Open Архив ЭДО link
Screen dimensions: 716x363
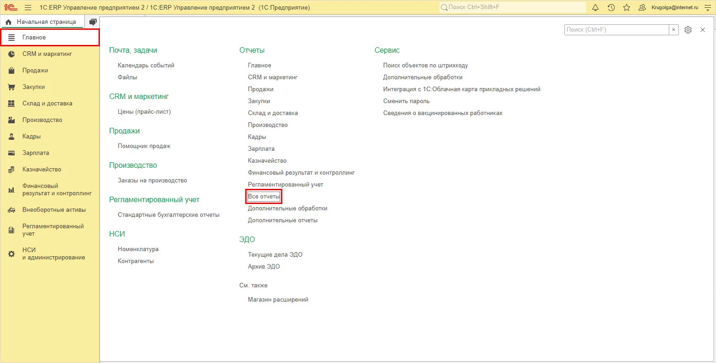click(x=264, y=267)
